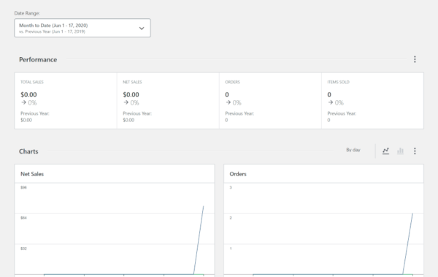The image size is (438, 277).
Task: Click the Performance section heading
Action: 38,60
